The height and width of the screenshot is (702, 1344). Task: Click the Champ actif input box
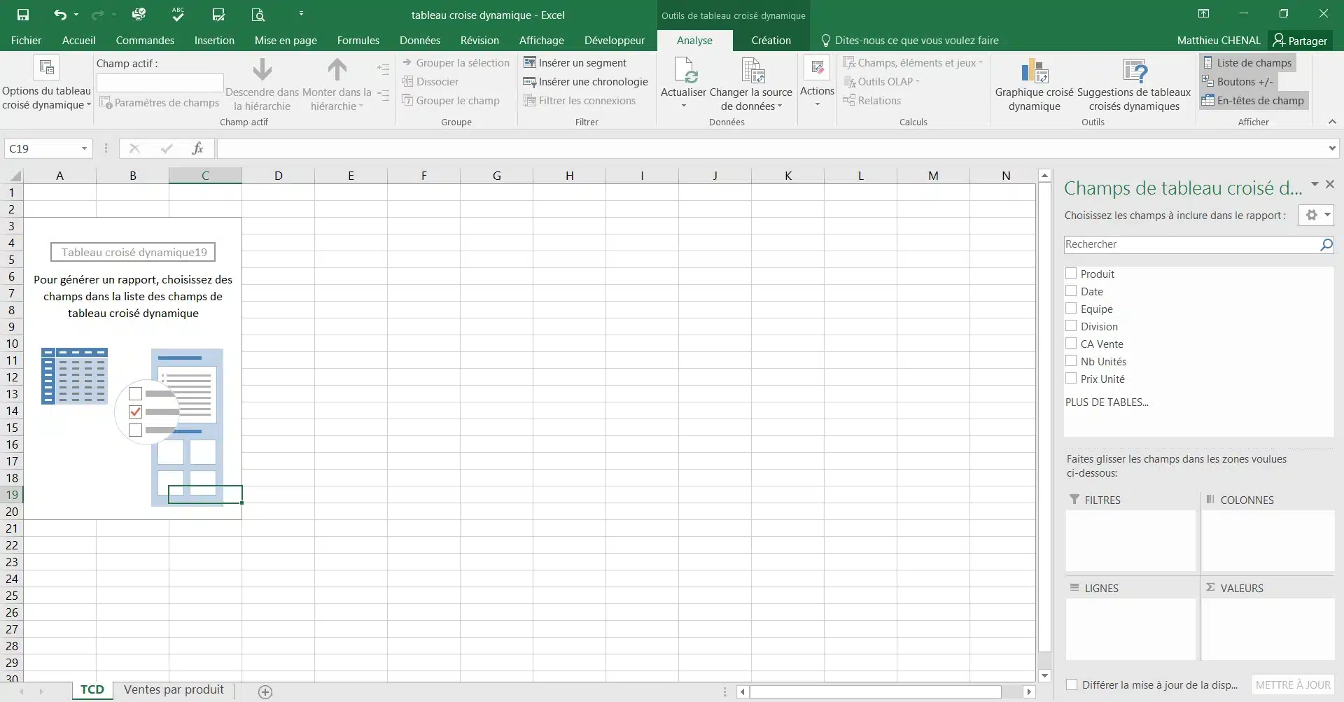160,83
